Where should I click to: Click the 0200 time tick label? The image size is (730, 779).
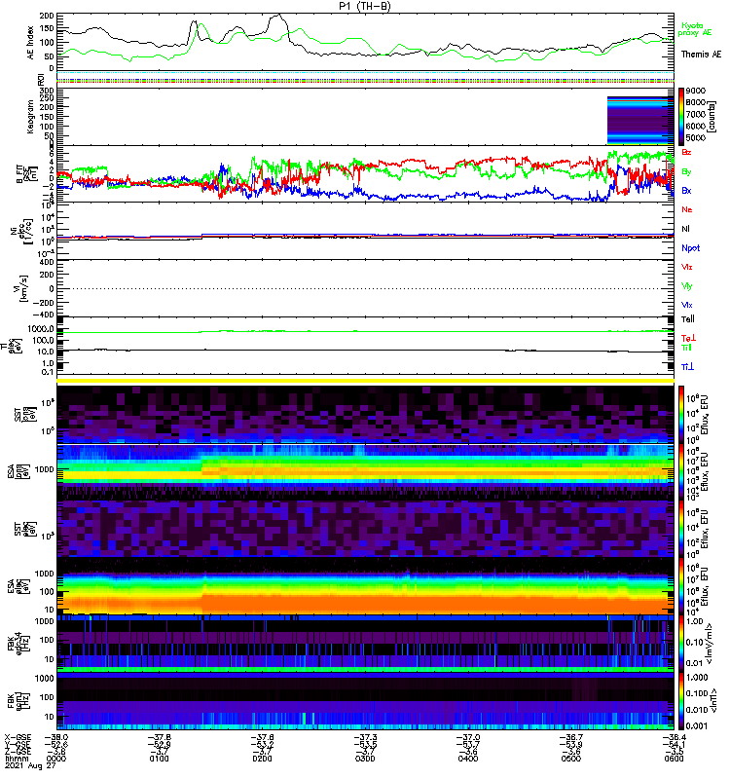262,759
